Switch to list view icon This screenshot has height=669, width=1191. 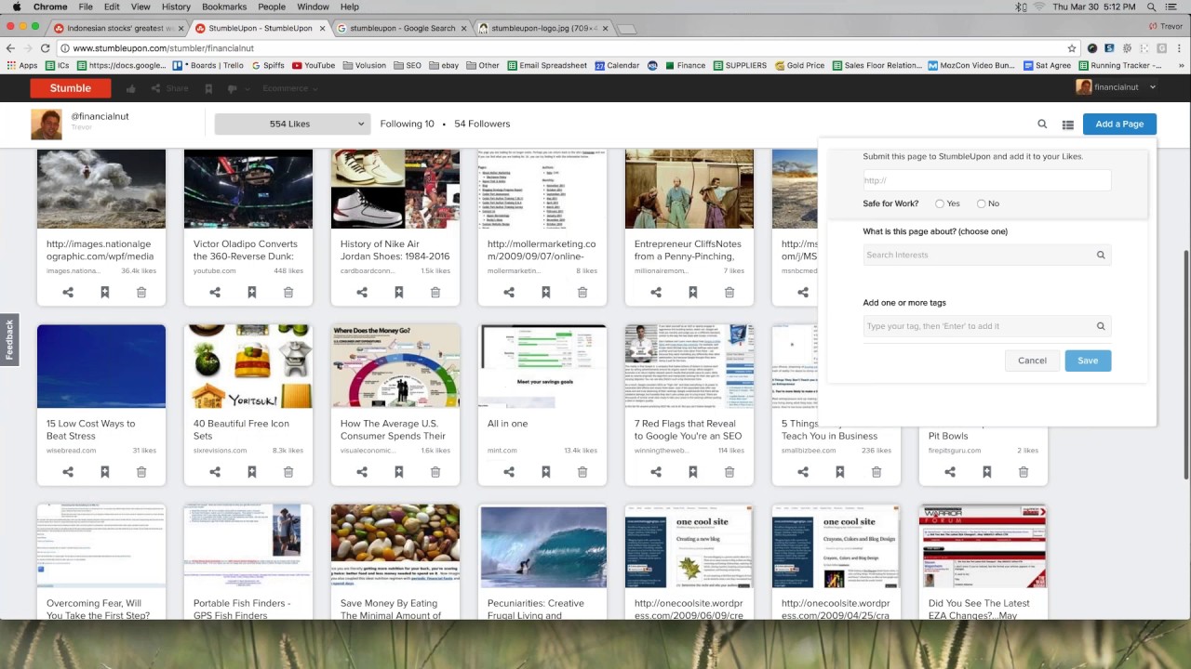pyautogui.click(x=1068, y=125)
